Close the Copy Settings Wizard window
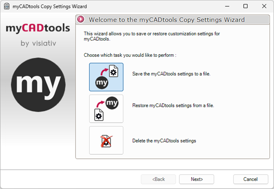Screen dimensions: 274x189 pos(265,6)
